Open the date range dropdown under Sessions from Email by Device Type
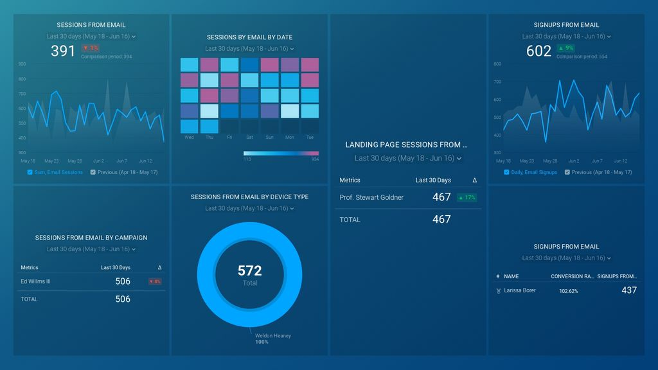The image size is (658, 370). click(249, 209)
